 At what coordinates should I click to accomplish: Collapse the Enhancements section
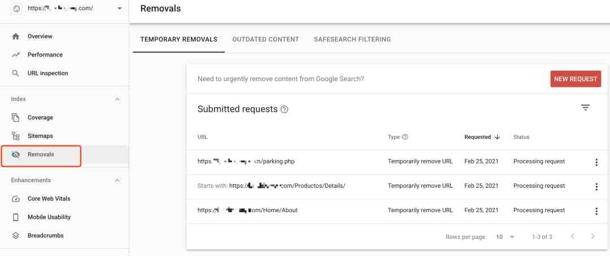point(117,180)
